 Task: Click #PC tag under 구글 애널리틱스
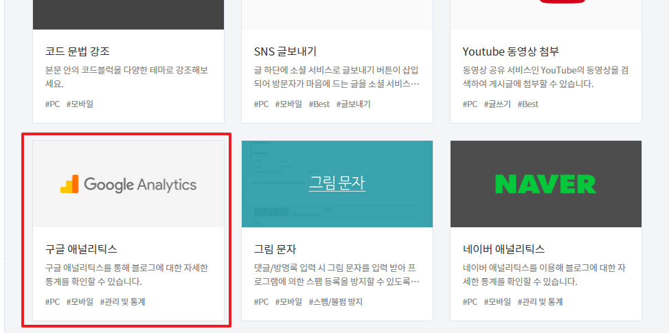click(52, 302)
